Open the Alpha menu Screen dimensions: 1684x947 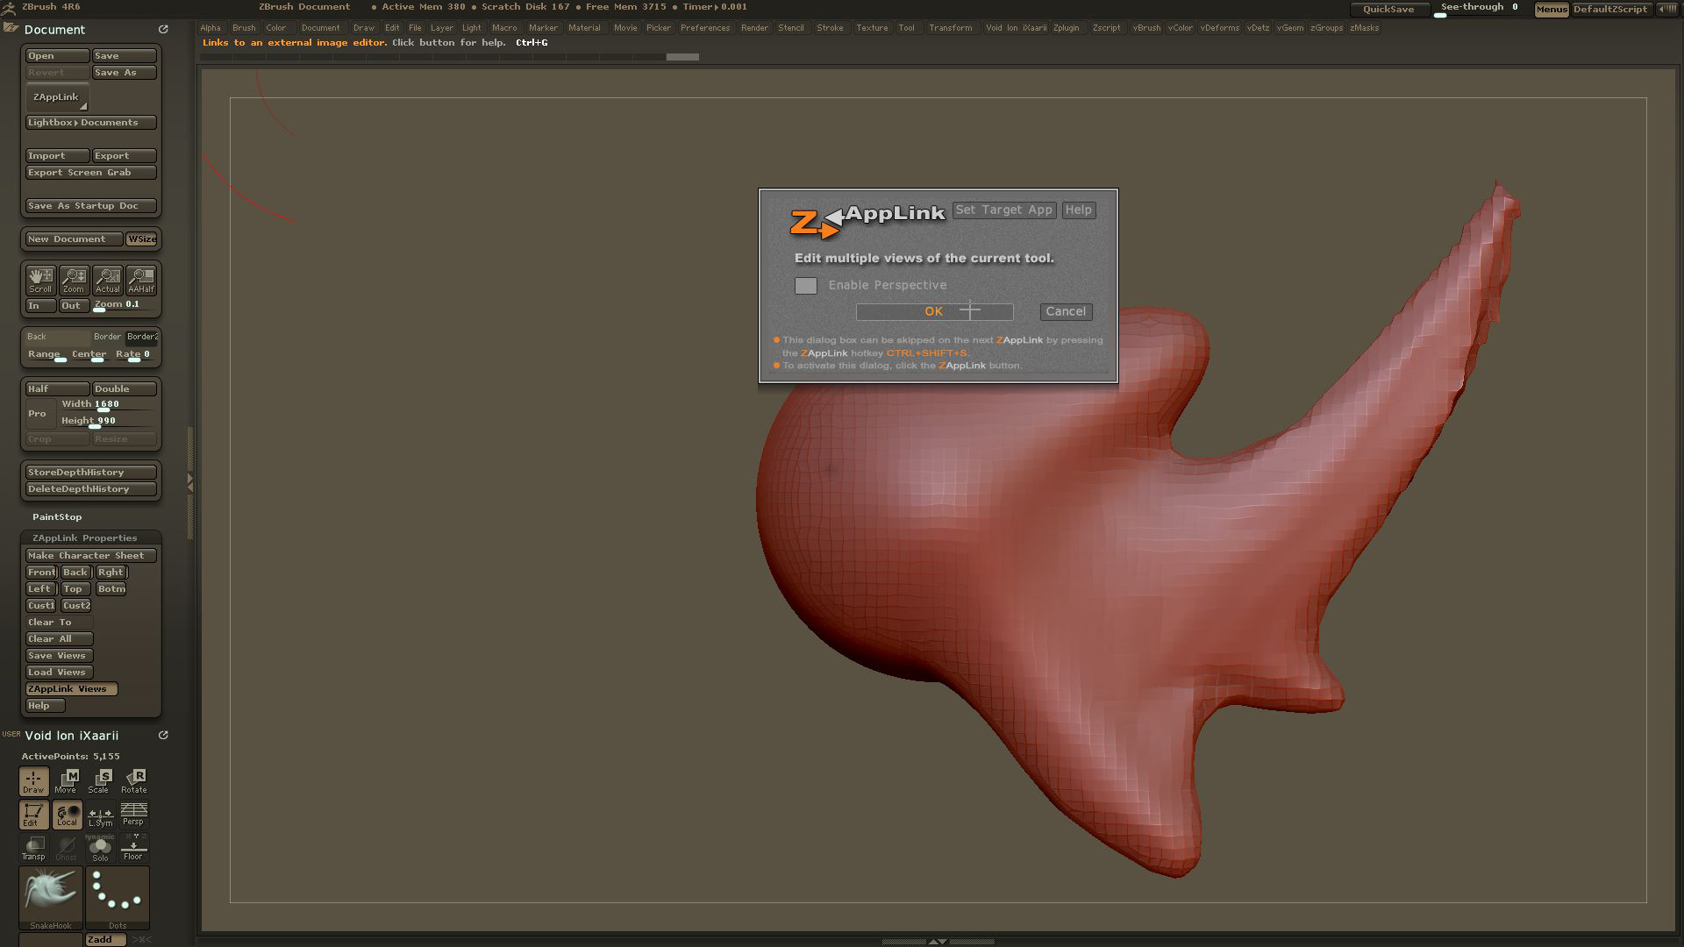click(x=210, y=28)
